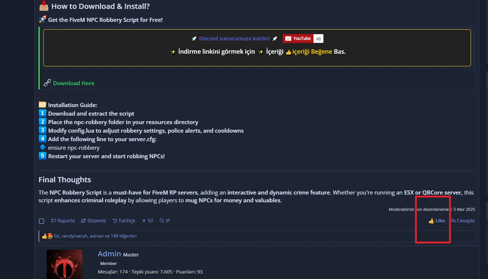
Task: Open the Discord sunucumuza katılın link
Action: (235, 39)
